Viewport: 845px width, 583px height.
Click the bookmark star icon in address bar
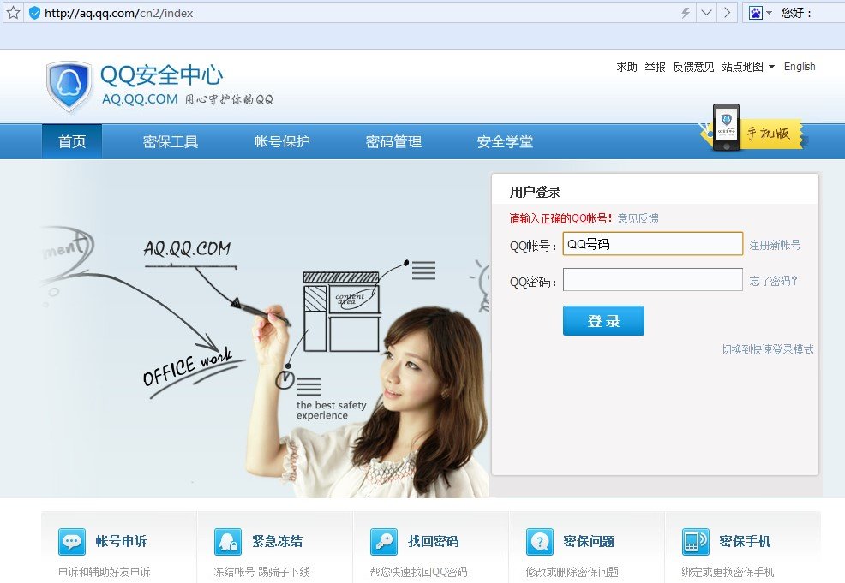coord(13,13)
